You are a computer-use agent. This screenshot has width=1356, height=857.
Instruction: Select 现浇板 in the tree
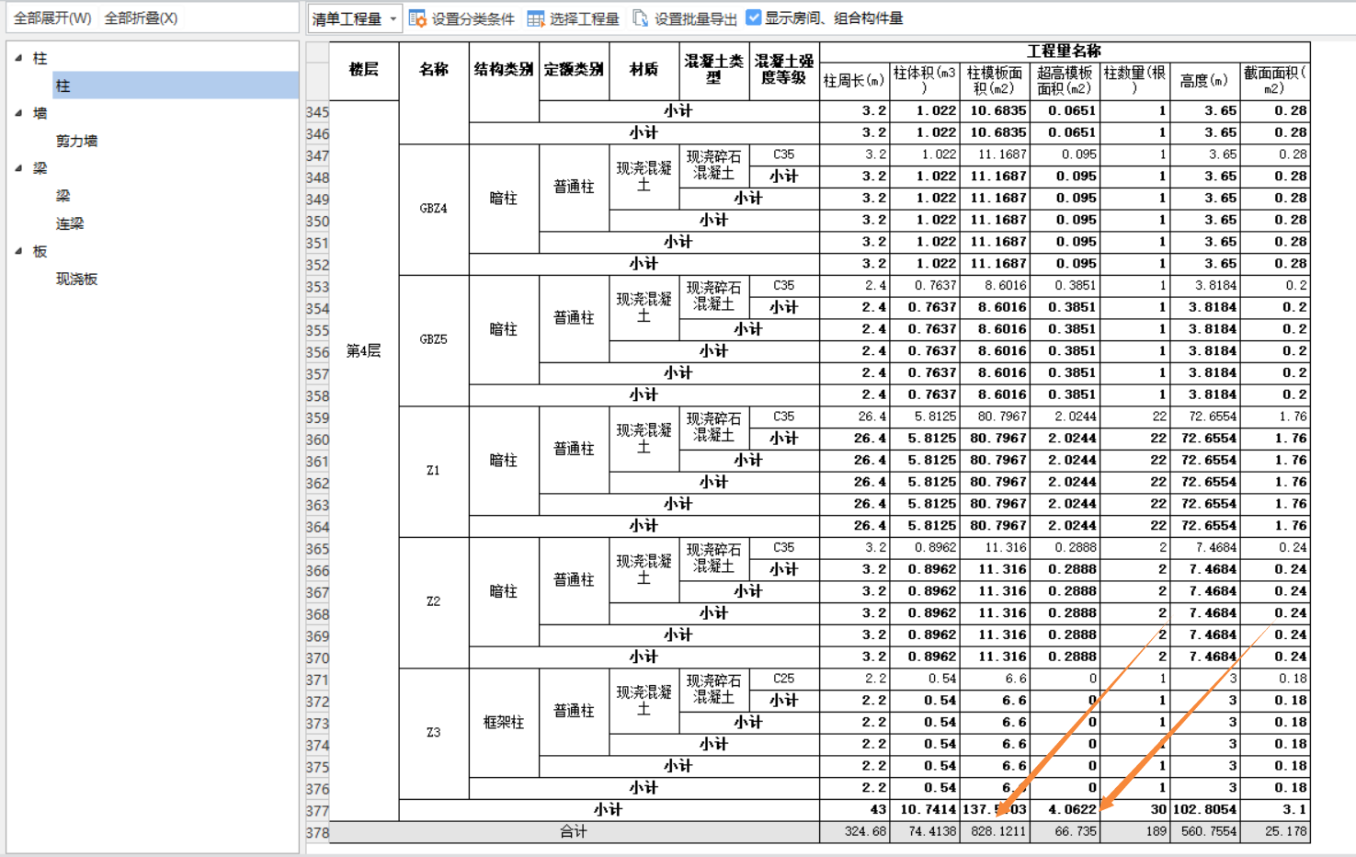point(76,279)
